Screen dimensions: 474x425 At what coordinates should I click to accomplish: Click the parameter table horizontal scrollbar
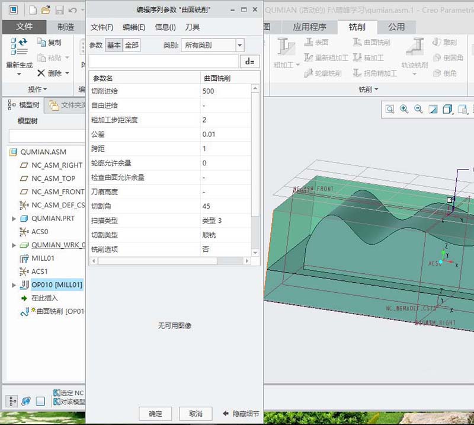click(x=157, y=261)
